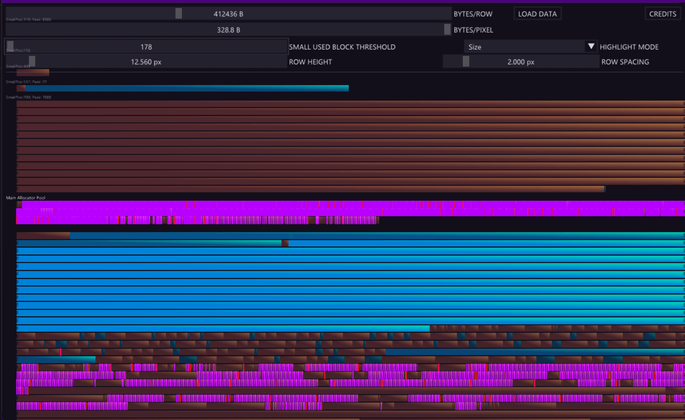
Task: Click the 328.8 B bytes/pixel value
Action: click(x=228, y=30)
